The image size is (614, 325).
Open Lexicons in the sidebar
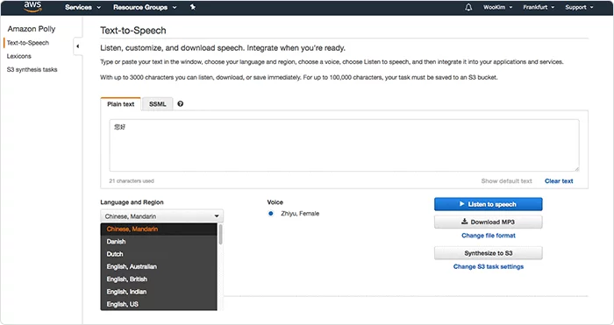click(18, 56)
